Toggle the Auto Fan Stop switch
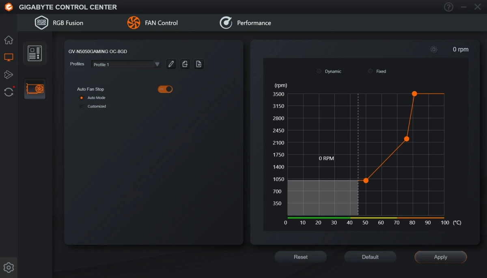 pyautogui.click(x=165, y=89)
